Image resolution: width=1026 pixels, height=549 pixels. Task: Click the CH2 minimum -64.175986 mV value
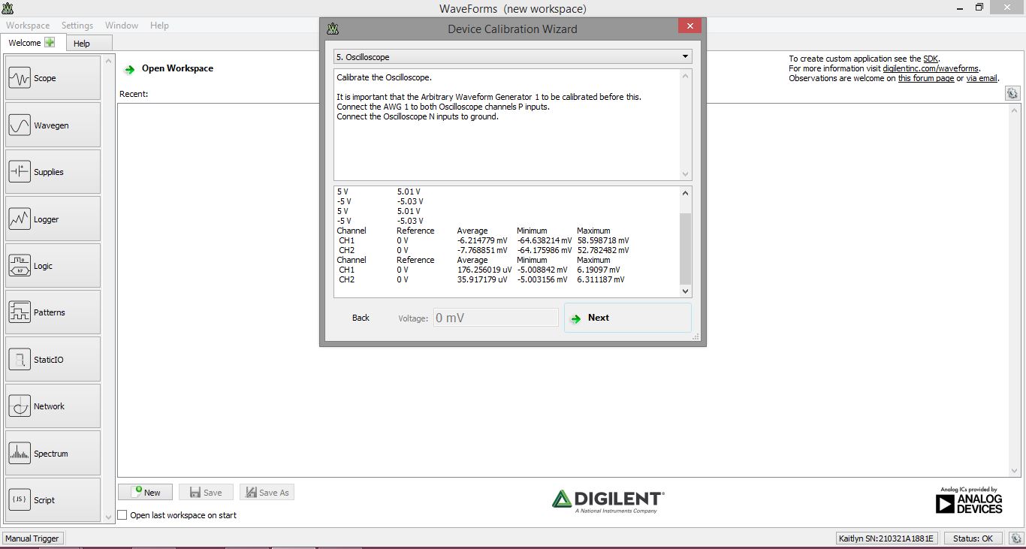point(544,250)
